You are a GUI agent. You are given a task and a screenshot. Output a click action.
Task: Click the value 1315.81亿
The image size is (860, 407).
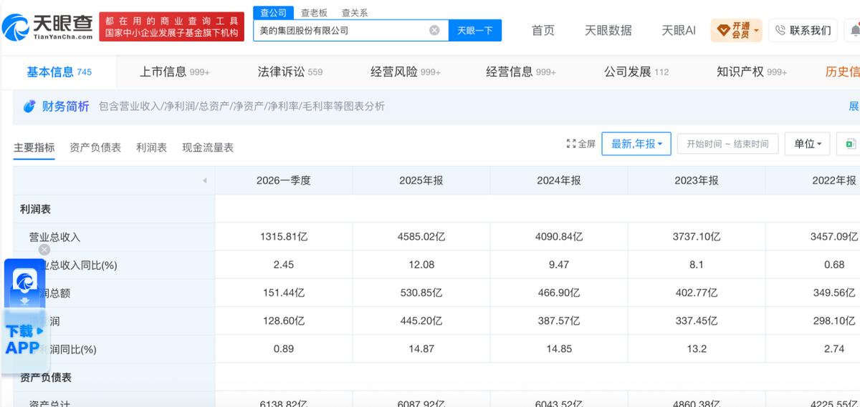(x=284, y=237)
